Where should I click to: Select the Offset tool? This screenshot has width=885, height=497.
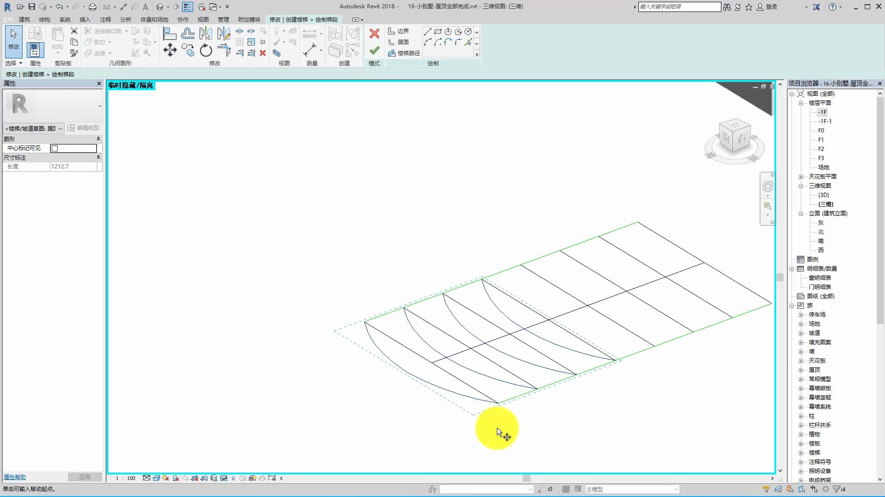pyautogui.click(x=188, y=33)
